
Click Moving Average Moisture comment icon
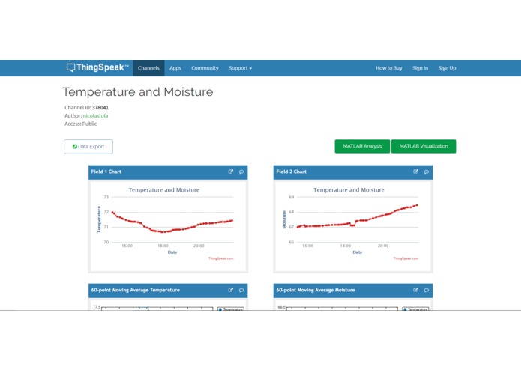(427, 290)
